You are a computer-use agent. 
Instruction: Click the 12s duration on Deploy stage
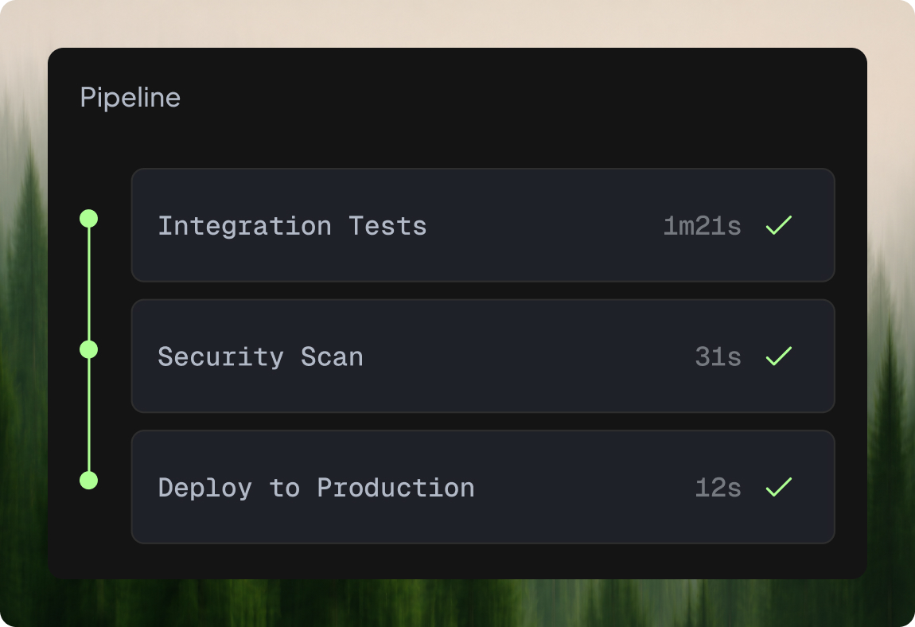(x=718, y=488)
